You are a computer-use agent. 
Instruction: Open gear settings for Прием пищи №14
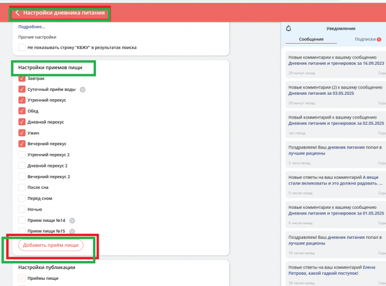click(x=72, y=220)
